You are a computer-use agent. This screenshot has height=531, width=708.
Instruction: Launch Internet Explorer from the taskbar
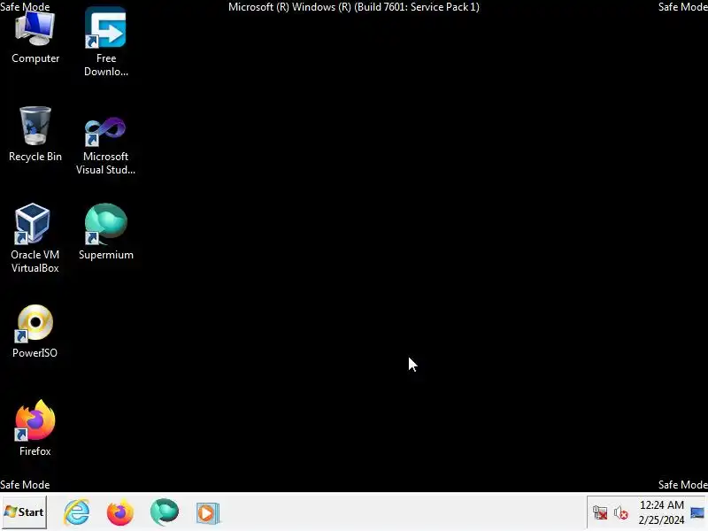pos(76,512)
